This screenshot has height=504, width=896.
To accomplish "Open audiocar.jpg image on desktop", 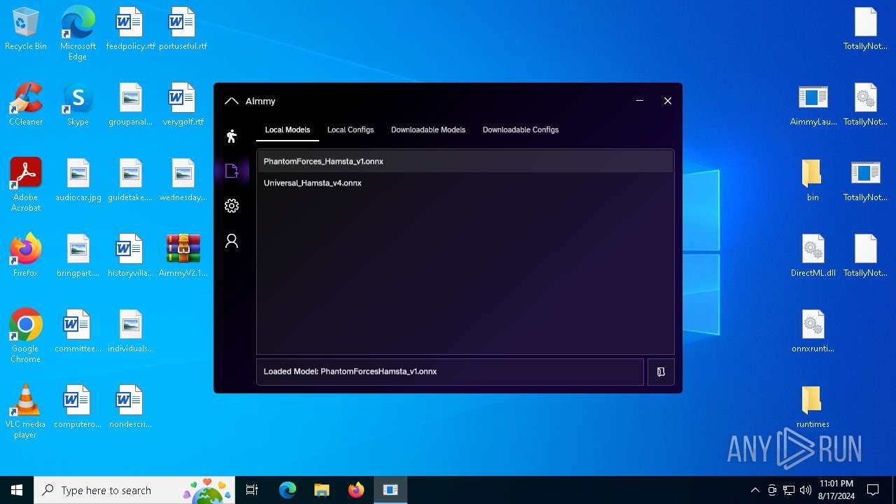I will point(78,181).
